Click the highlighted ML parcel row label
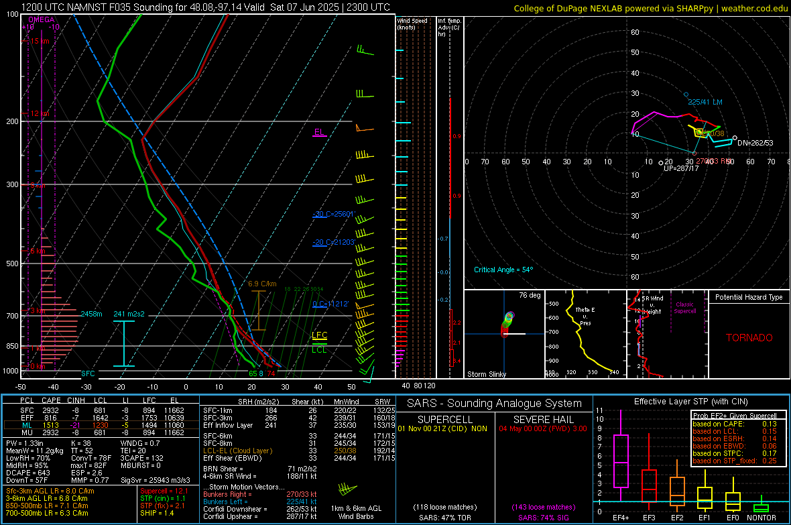 pos(27,425)
